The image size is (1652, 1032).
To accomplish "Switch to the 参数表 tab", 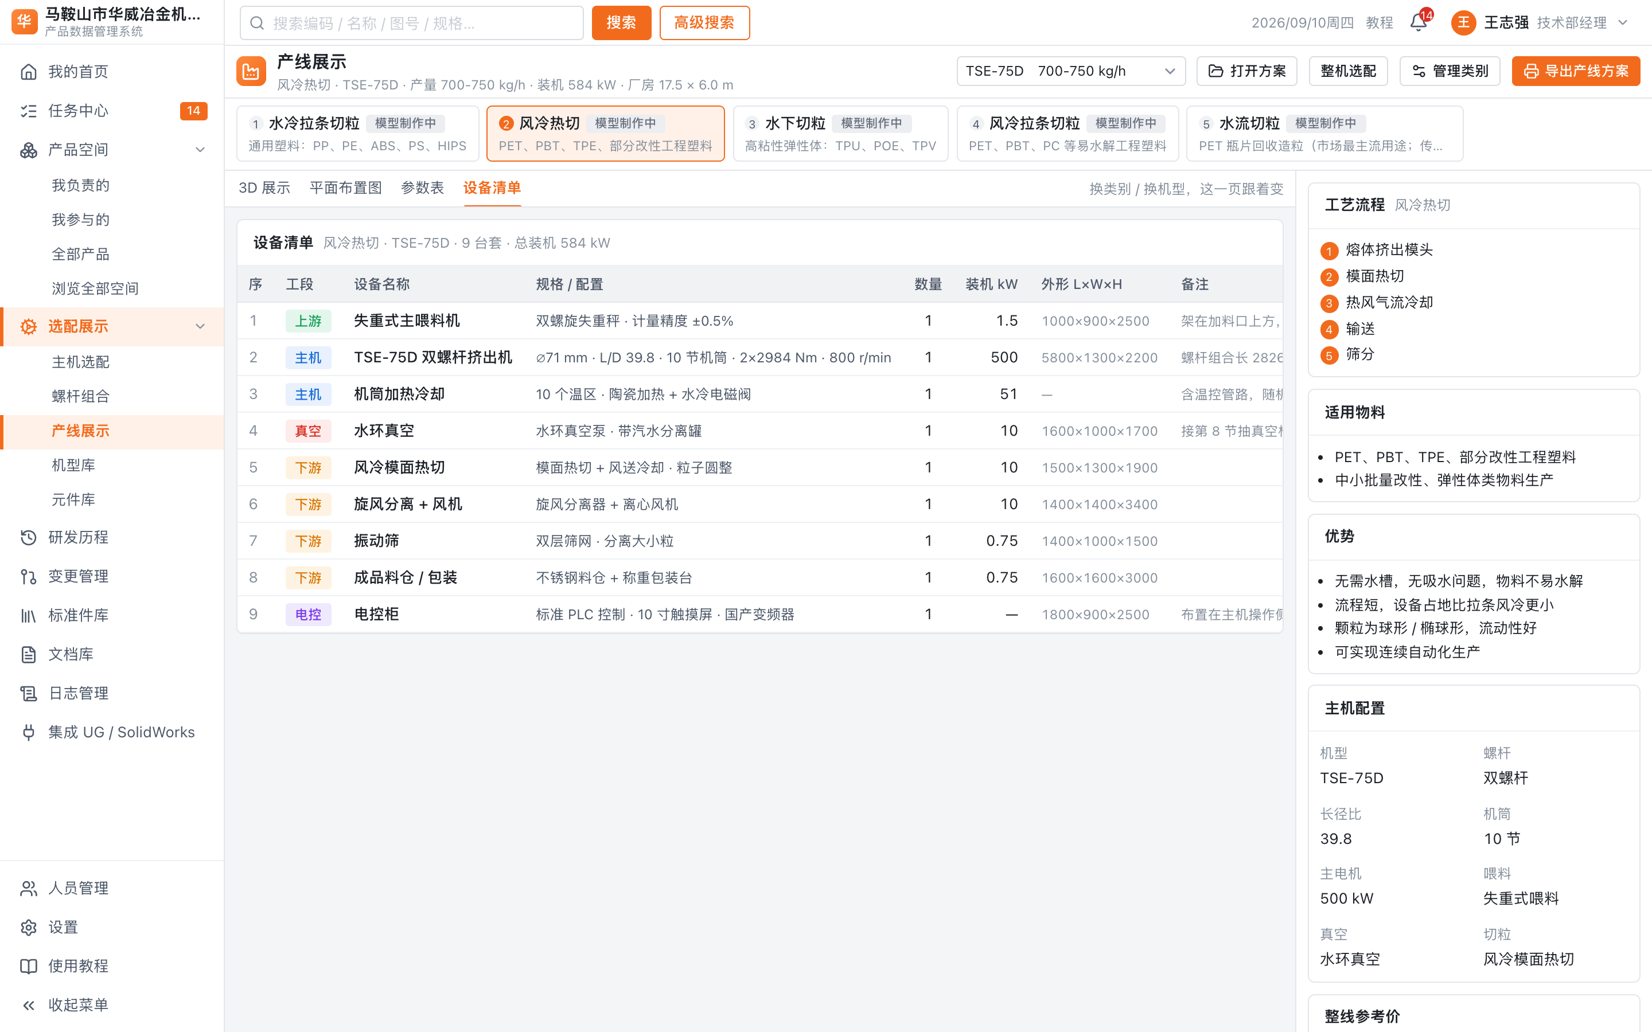I will [422, 187].
